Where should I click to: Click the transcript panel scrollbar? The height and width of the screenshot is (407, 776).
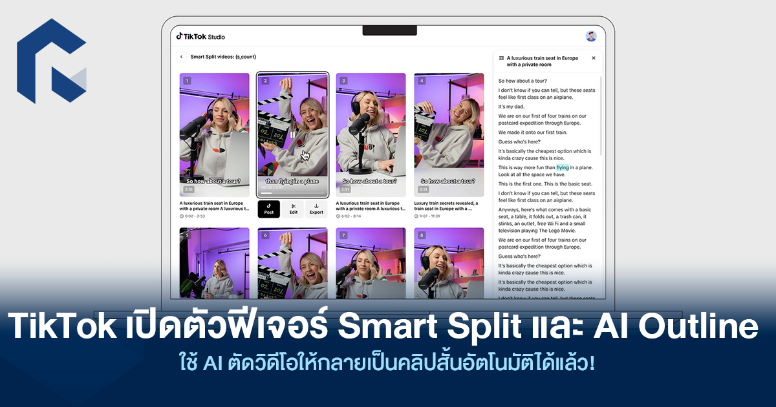point(601,116)
